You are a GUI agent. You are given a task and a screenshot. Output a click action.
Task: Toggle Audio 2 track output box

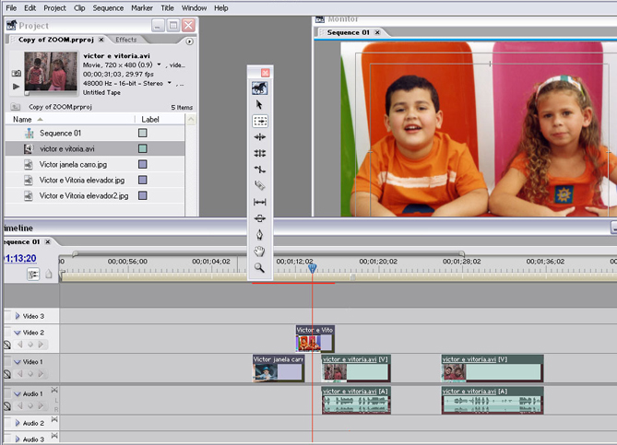[x=7, y=423]
